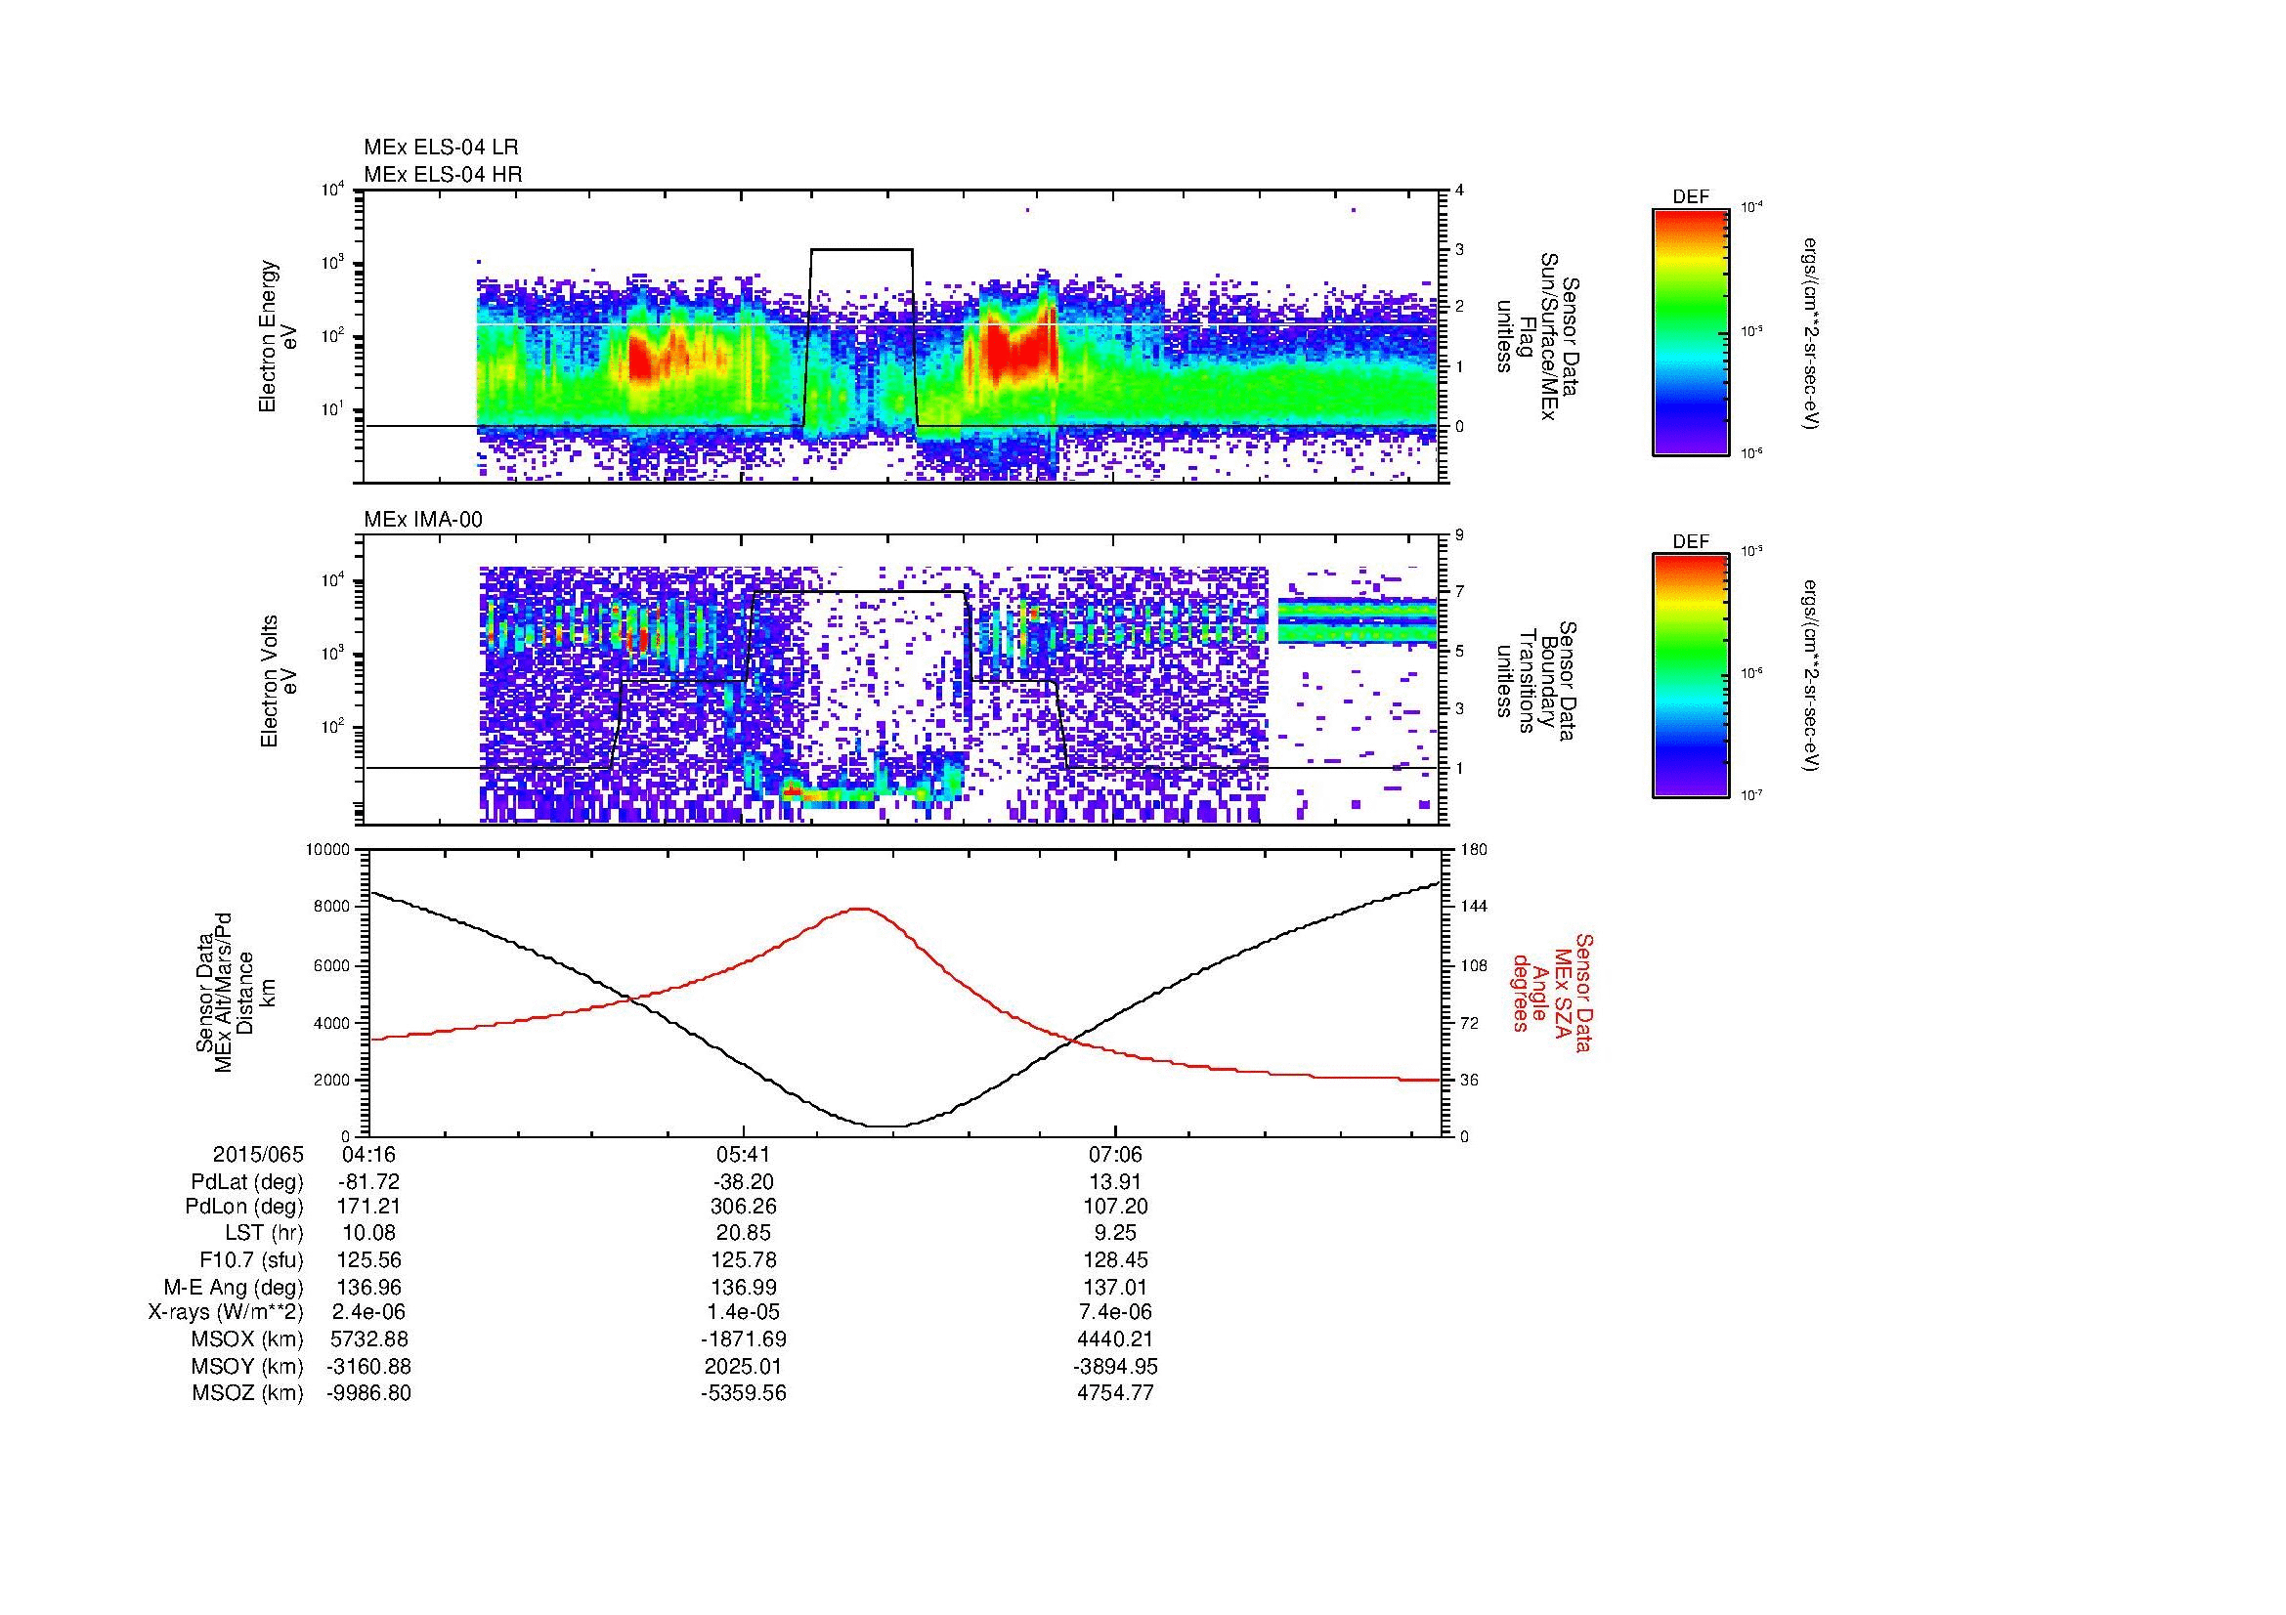Click the PdLon value 107.20
The width and height of the screenshot is (2286, 1615).
(x=1115, y=1207)
